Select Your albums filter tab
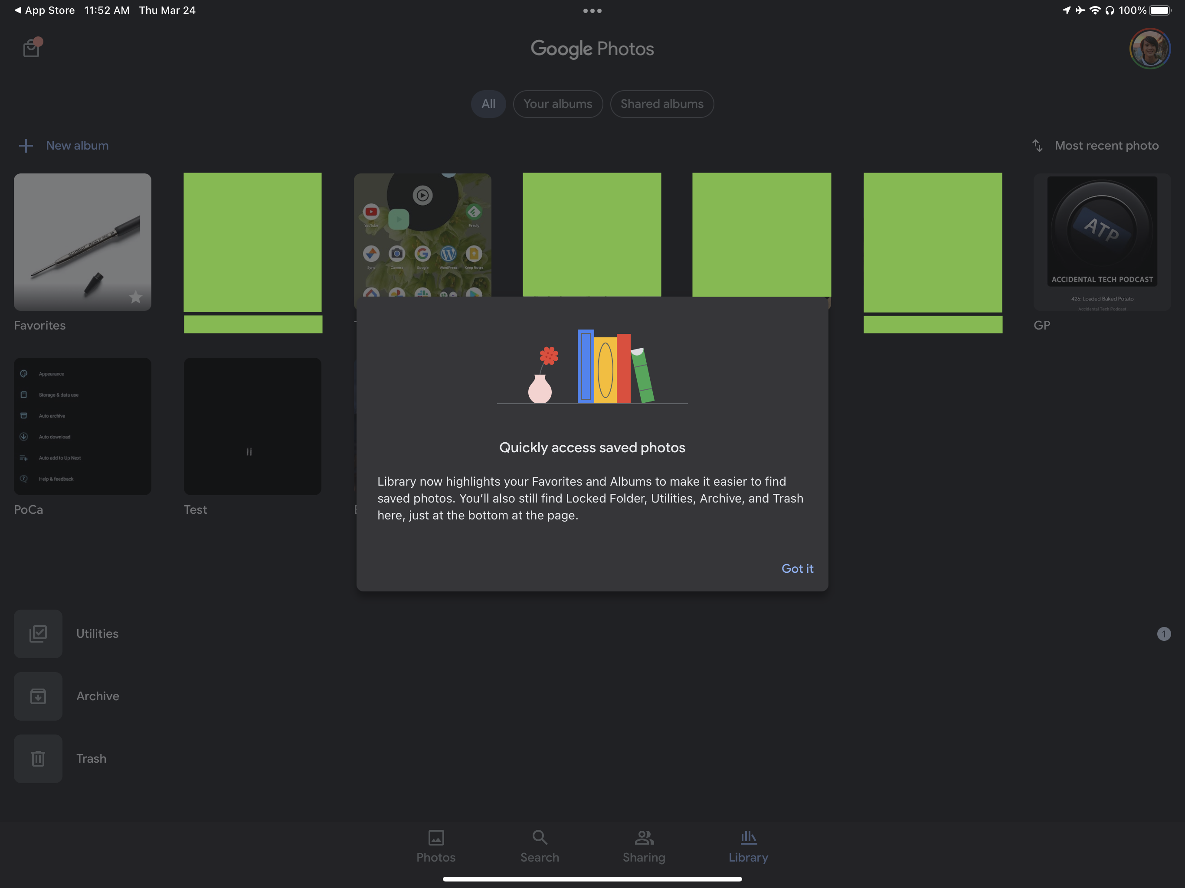The image size is (1185, 888). (557, 104)
